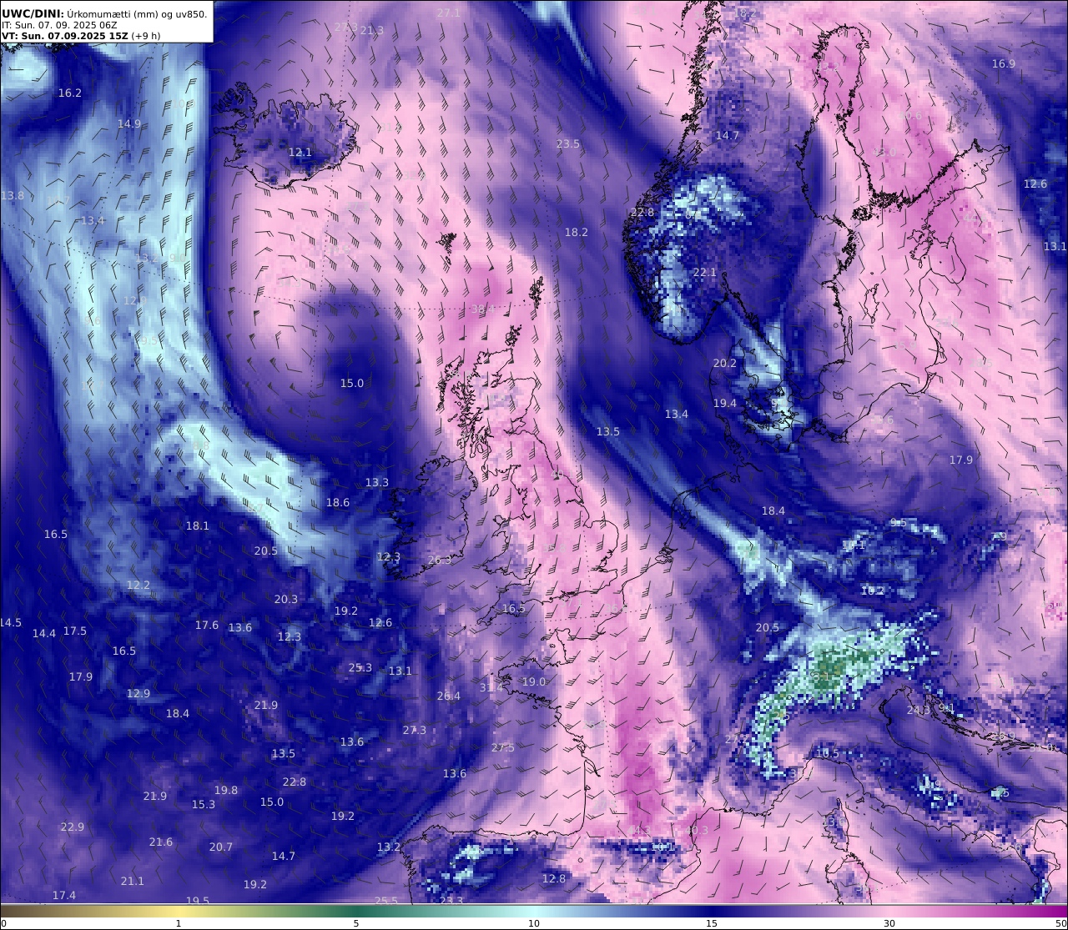Click the value 17.5 on the map

pyautogui.click(x=75, y=631)
